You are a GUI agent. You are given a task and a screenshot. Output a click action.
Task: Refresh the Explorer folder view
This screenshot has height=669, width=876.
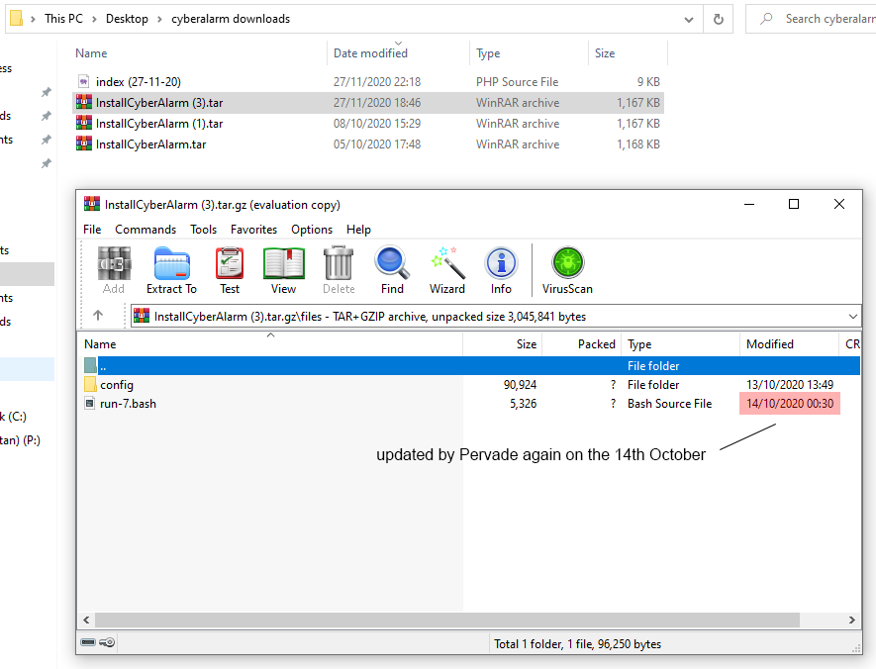click(719, 19)
